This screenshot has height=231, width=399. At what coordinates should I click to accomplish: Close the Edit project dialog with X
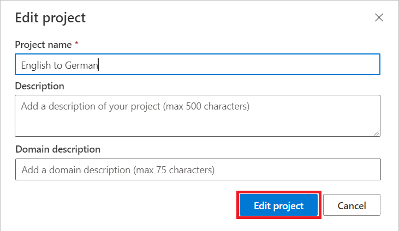pos(379,17)
